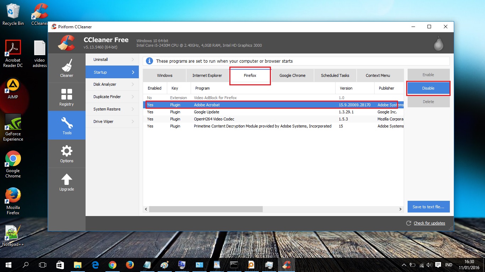Image resolution: width=485 pixels, height=272 pixels.
Task: Select the Google Update plugin row
Action: [273, 112]
